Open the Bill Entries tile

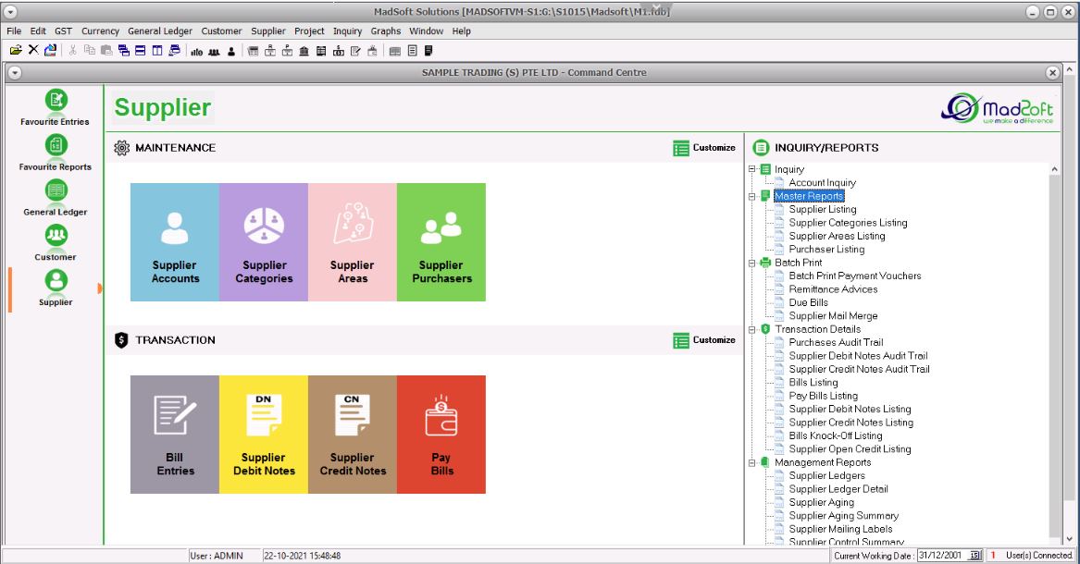(175, 435)
